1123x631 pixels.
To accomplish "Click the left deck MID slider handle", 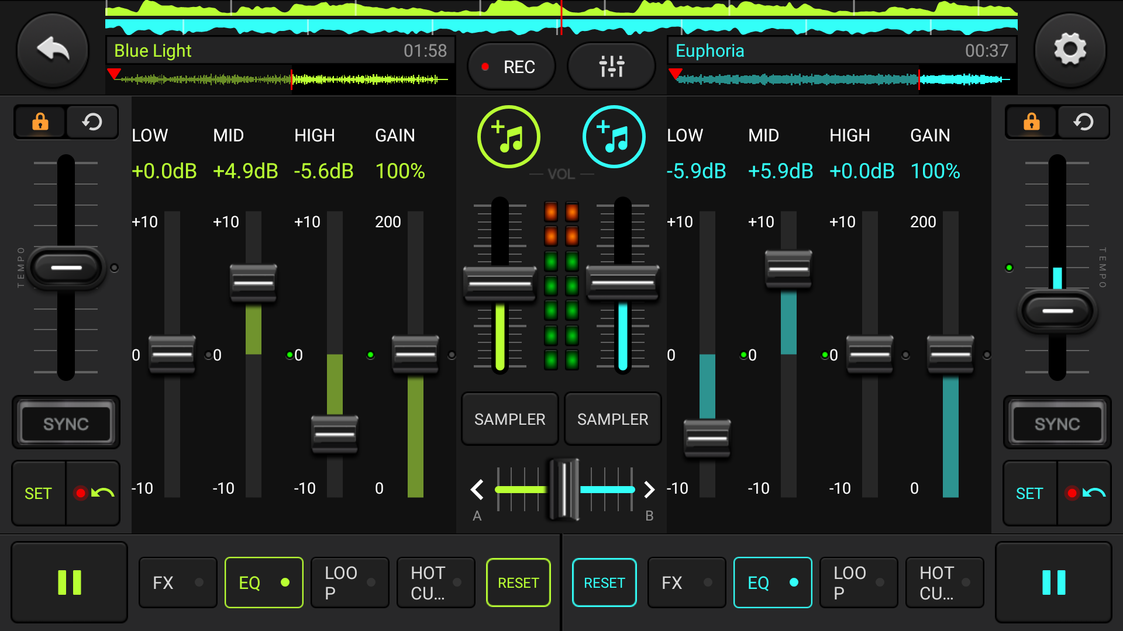I will click(x=253, y=283).
